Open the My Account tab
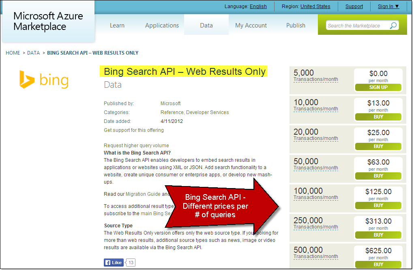 (251, 25)
